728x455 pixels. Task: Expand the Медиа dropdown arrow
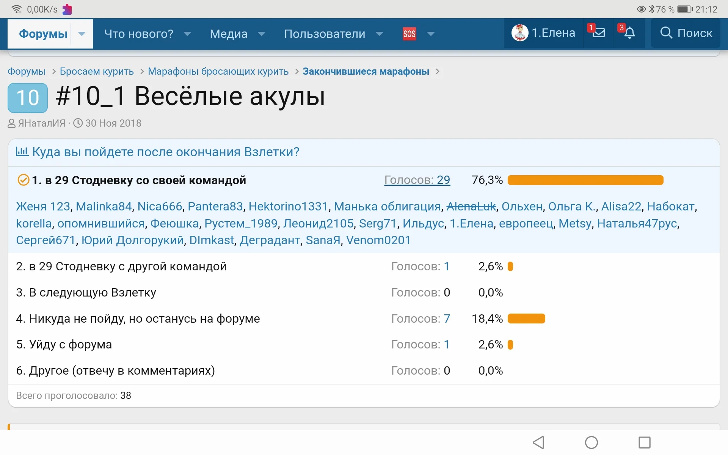[x=262, y=34]
